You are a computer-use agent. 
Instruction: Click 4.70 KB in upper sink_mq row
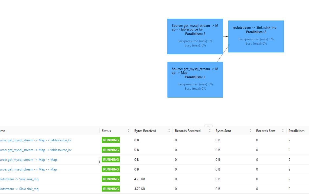click(139, 179)
